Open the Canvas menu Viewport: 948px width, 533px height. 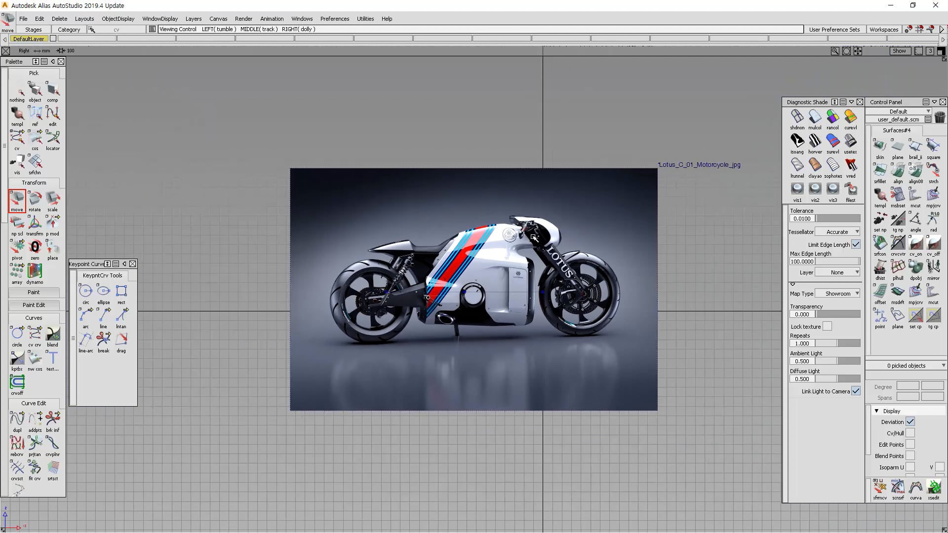(x=218, y=19)
